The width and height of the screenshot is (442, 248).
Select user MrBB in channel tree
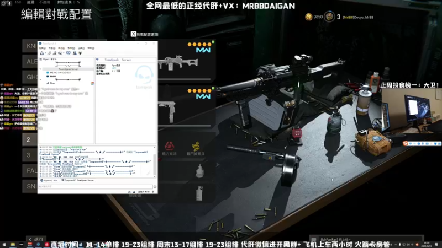(x=52, y=76)
